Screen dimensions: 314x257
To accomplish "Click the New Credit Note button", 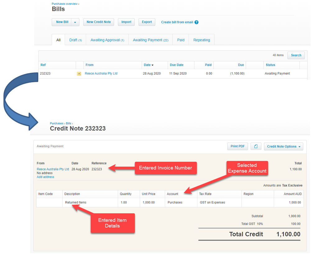I will point(99,22).
